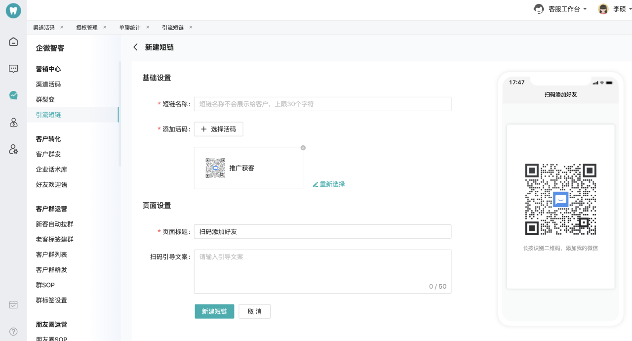Open 客户群列表 in sidebar menu
The height and width of the screenshot is (341, 632).
(51, 255)
